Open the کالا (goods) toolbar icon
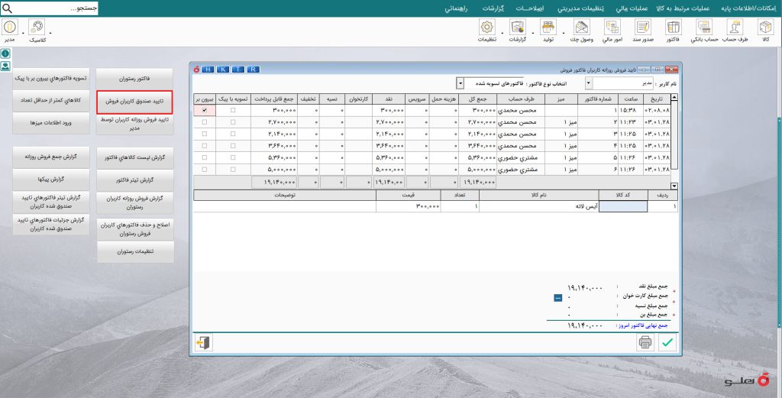Viewport: 782px width, 398px height. click(765, 27)
